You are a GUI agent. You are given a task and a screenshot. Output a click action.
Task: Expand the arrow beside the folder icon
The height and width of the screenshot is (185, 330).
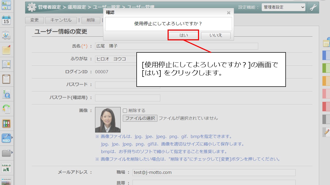(12, 152)
